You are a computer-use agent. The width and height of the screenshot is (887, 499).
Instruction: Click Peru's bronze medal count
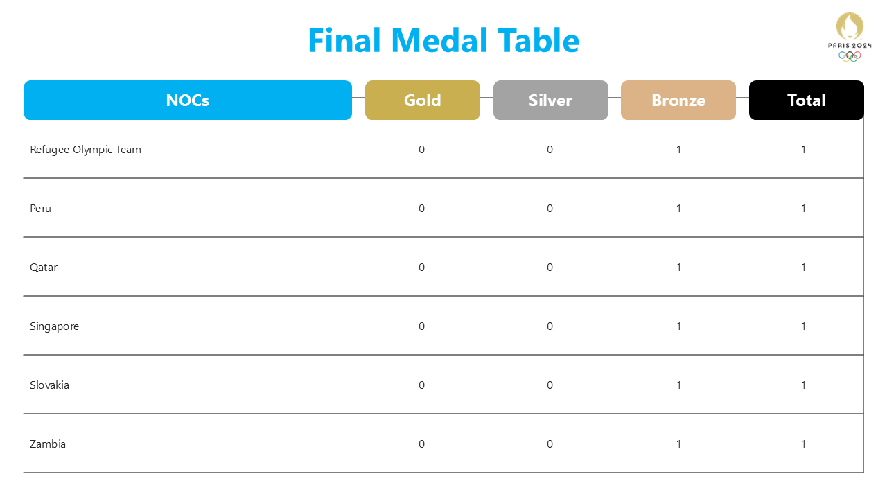coord(678,209)
